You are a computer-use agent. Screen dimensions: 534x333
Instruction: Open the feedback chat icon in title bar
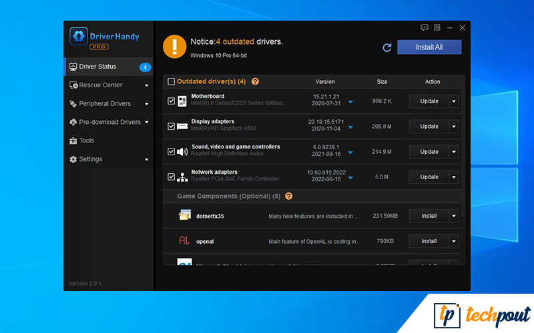coord(425,27)
